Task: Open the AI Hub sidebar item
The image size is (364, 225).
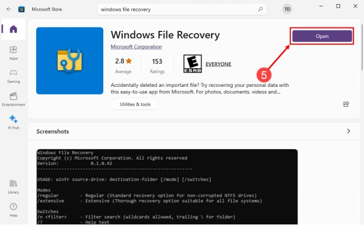Action: point(13,122)
